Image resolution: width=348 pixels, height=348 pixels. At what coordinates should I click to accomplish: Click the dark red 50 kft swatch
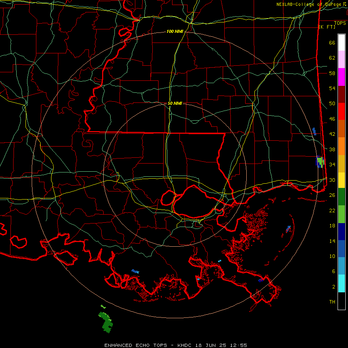pos(341,94)
